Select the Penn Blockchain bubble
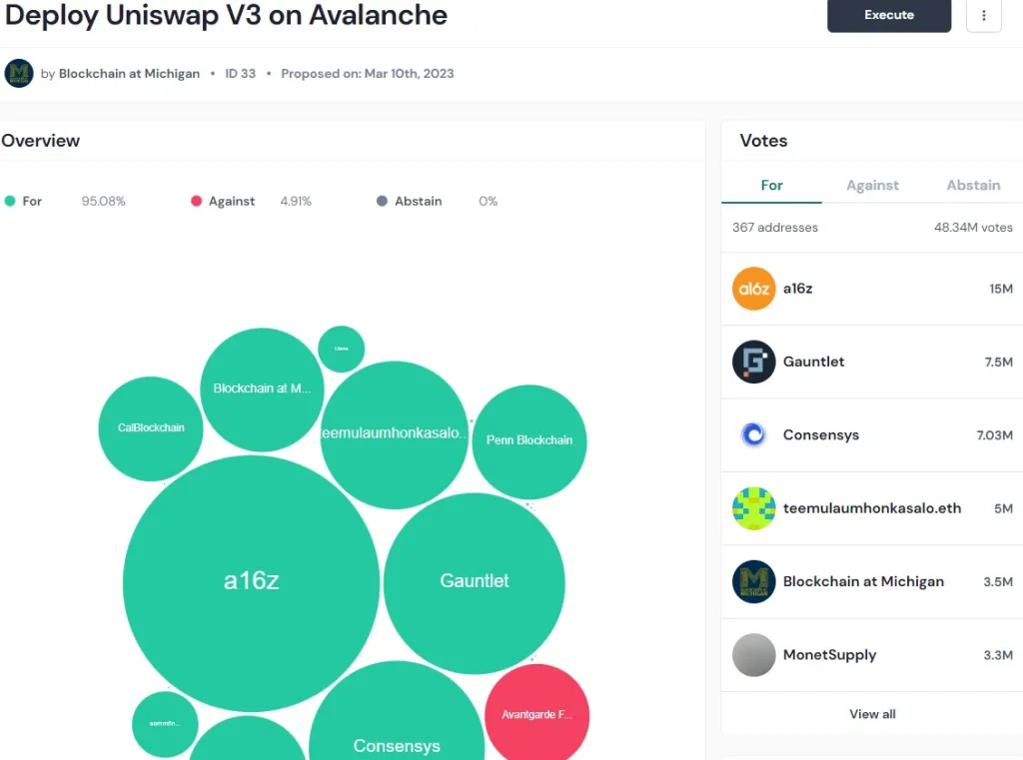1023x760 pixels. coord(529,441)
